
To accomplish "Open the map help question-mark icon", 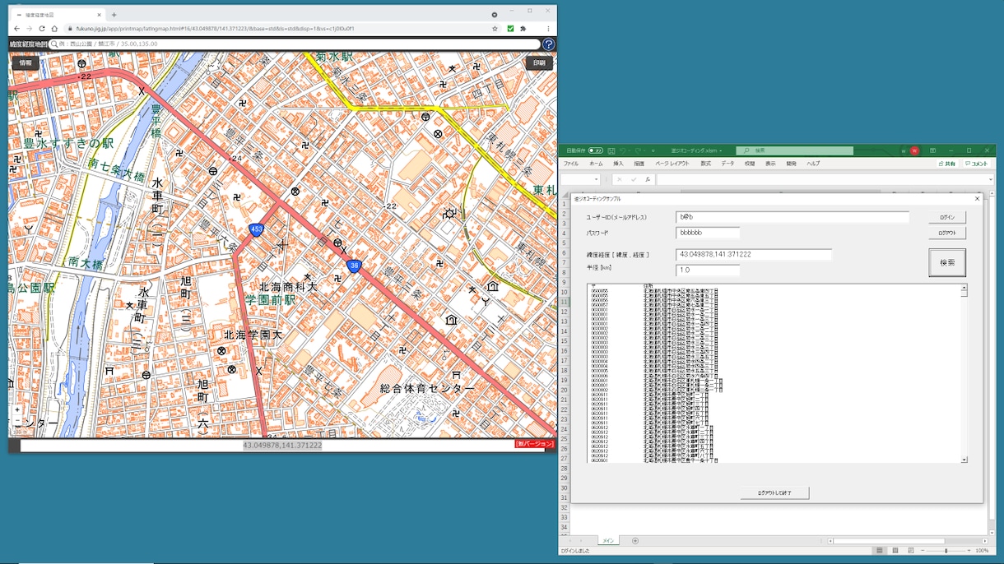I will 548,44.
